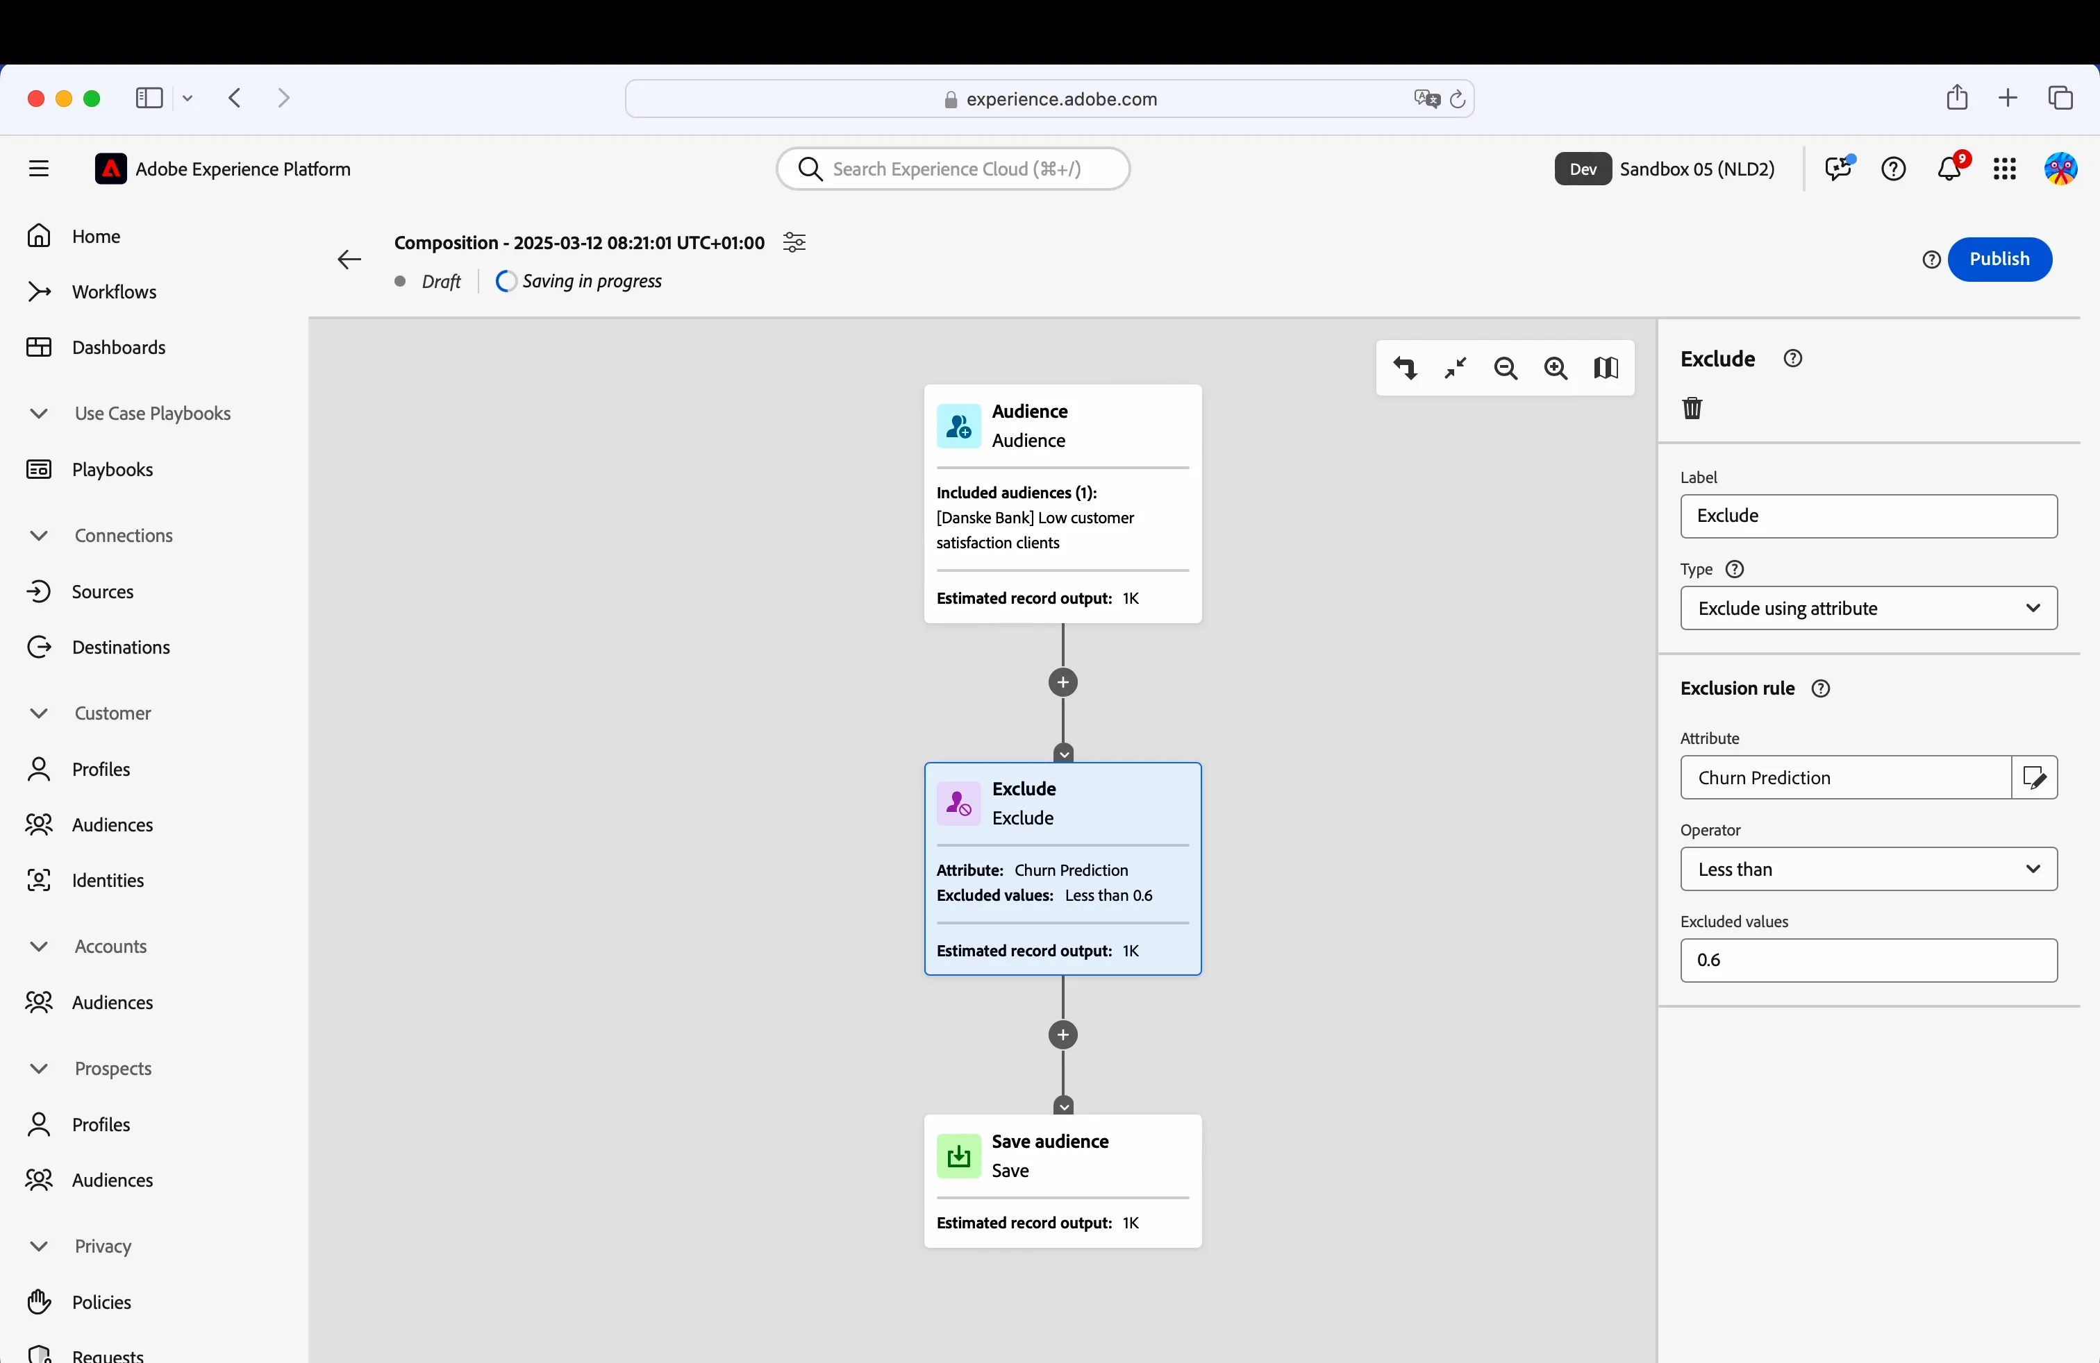Delete the Exclude activity with trash icon
This screenshot has height=1363, width=2100.
(x=1692, y=408)
